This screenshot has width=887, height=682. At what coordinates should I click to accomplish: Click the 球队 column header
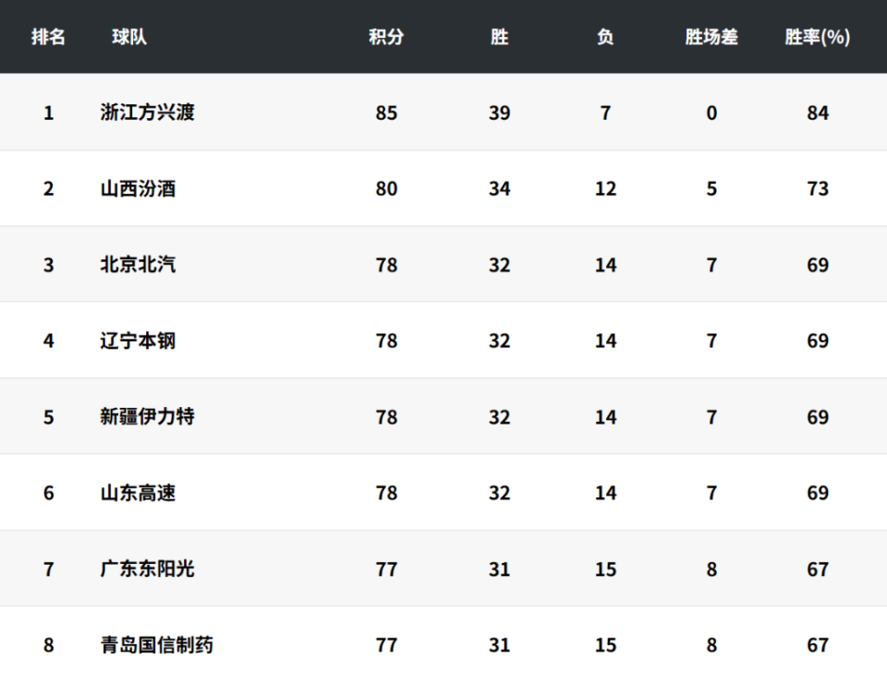129,37
